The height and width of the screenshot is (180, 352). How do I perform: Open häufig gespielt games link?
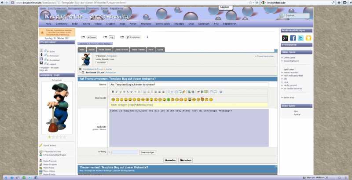click(290, 85)
